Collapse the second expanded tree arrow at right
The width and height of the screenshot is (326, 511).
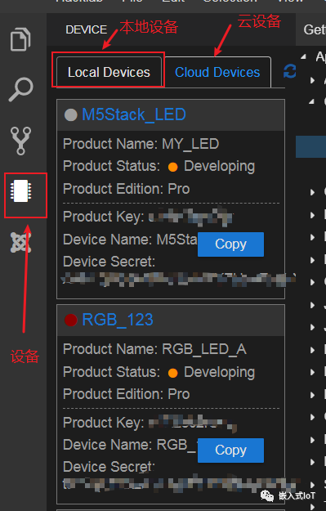tap(311, 101)
